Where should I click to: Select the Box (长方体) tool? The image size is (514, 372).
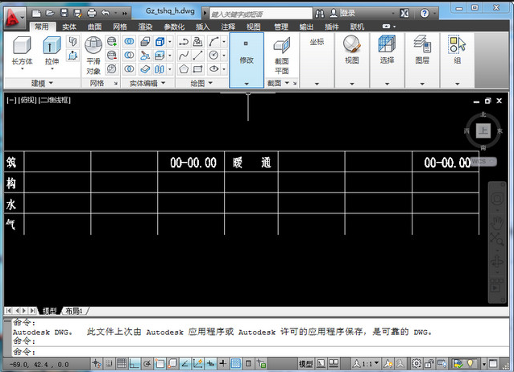(x=22, y=50)
